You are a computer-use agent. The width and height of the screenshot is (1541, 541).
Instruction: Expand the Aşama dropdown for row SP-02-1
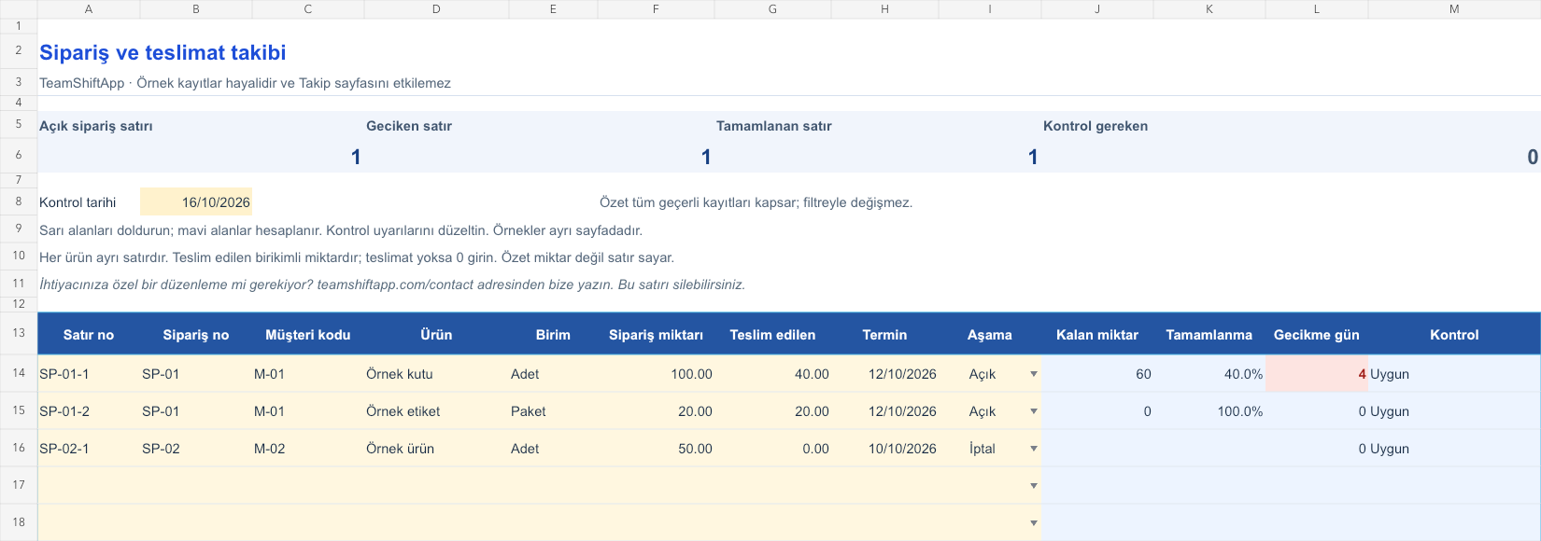click(x=1034, y=449)
